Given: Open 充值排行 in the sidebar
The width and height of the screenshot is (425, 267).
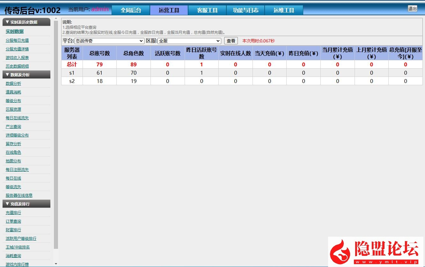Looking at the screenshot, I should pos(13,213).
